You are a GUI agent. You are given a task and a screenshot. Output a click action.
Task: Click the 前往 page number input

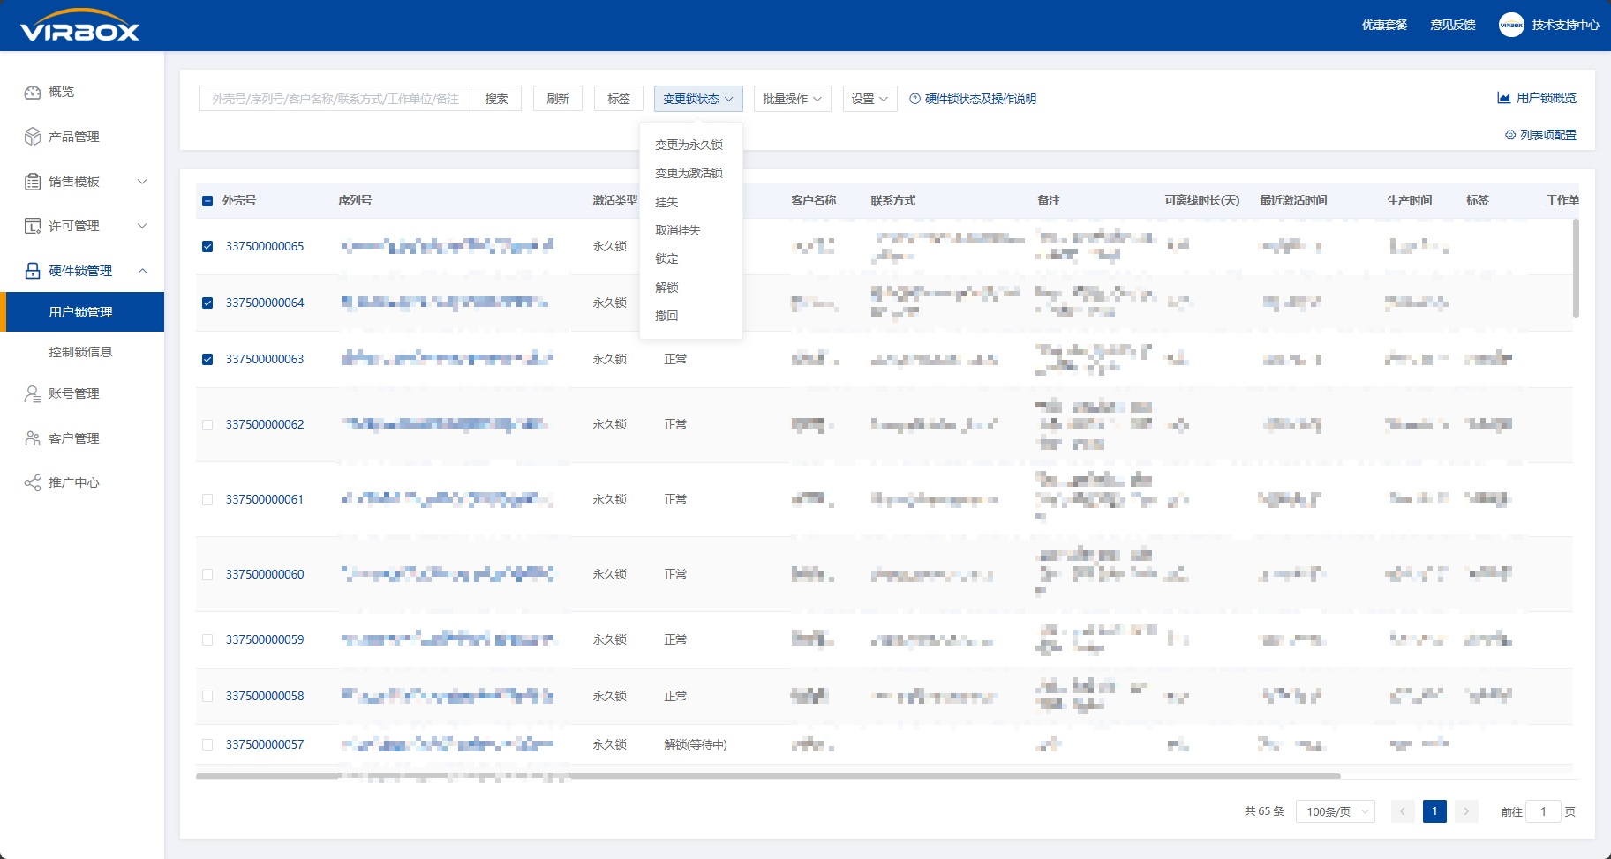tap(1543, 811)
